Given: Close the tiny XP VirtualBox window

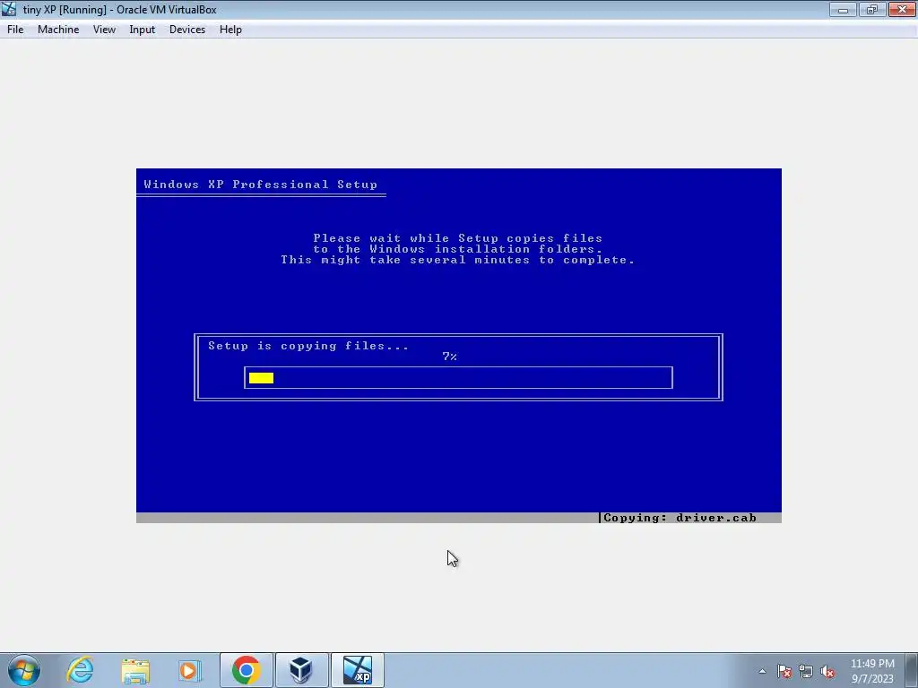Looking at the screenshot, I should click(902, 9).
